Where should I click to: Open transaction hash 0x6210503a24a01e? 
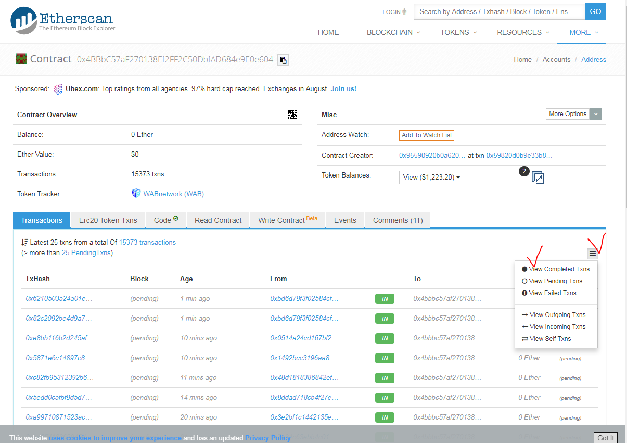click(x=59, y=298)
